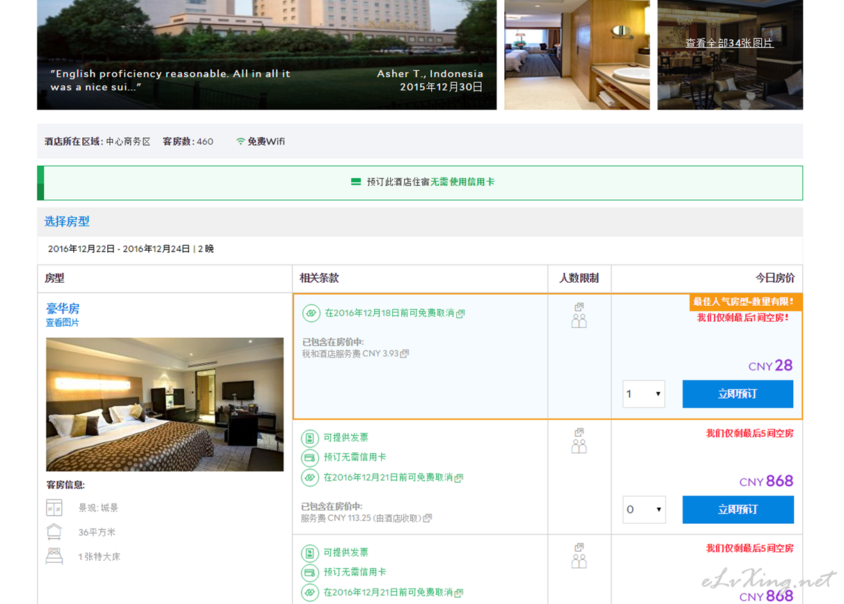Book now for the first CNY 868 room

click(x=738, y=510)
